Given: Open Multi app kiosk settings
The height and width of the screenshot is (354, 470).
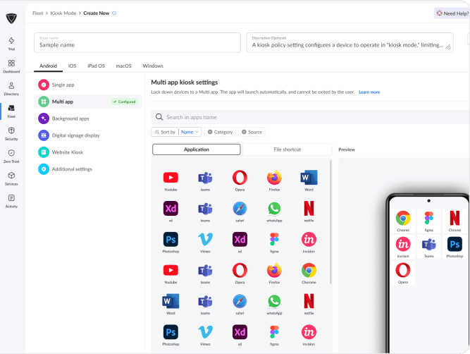Looking at the screenshot, I should [x=88, y=102].
